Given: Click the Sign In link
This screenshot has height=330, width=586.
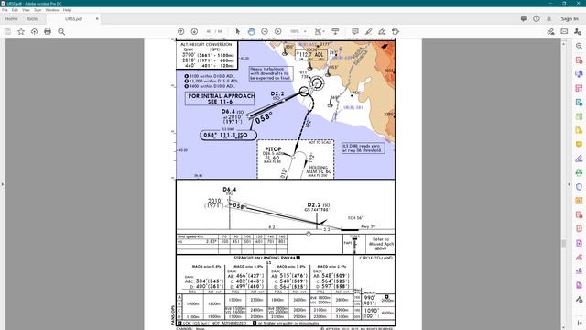Looking at the screenshot, I should point(570,18).
